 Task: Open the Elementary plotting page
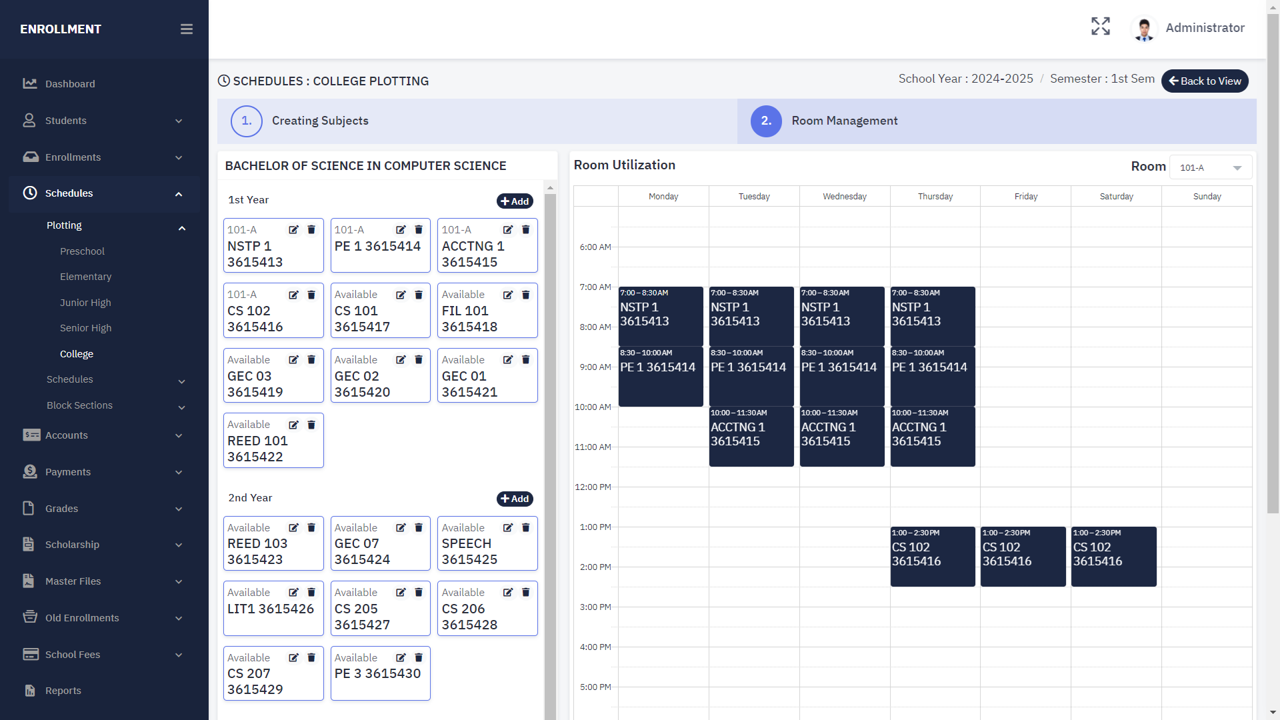tap(85, 277)
